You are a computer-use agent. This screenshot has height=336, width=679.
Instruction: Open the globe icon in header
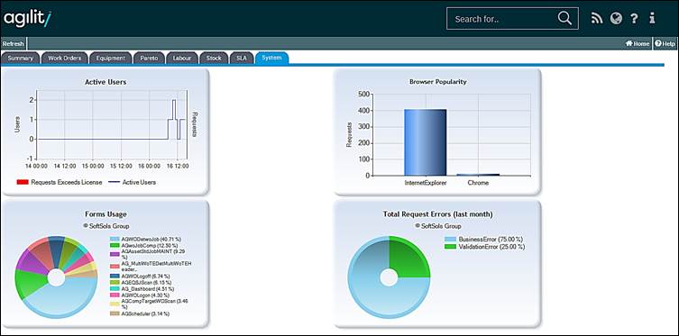tap(616, 18)
